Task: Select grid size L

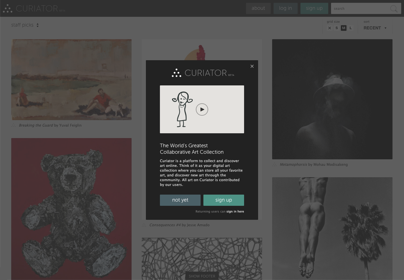Action: (351, 28)
